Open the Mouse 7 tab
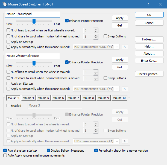 (73, 98)
